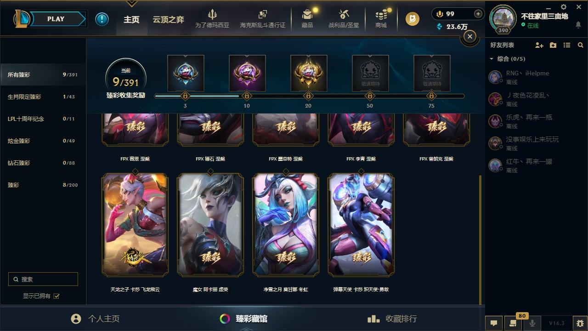The image size is (588, 331).
Task: Click the 搜索 search input field
Action: [43, 279]
